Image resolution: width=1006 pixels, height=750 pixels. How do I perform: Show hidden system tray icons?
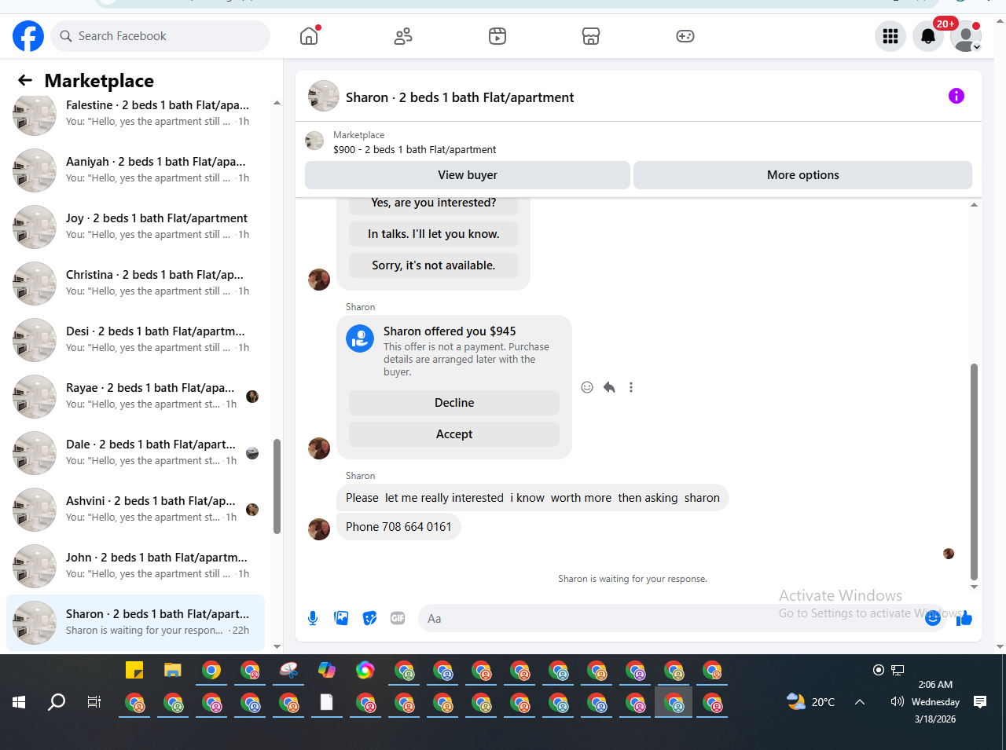pos(860,702)
